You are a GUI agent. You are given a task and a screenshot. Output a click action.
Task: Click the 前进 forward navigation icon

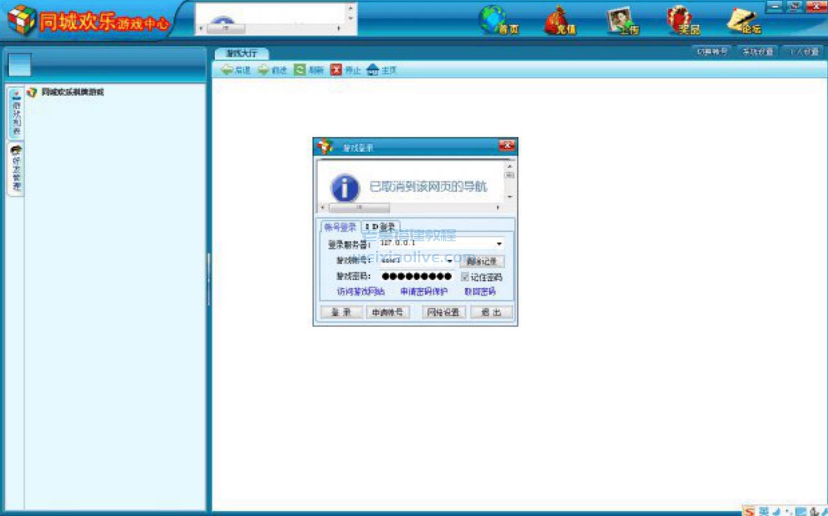264,70
